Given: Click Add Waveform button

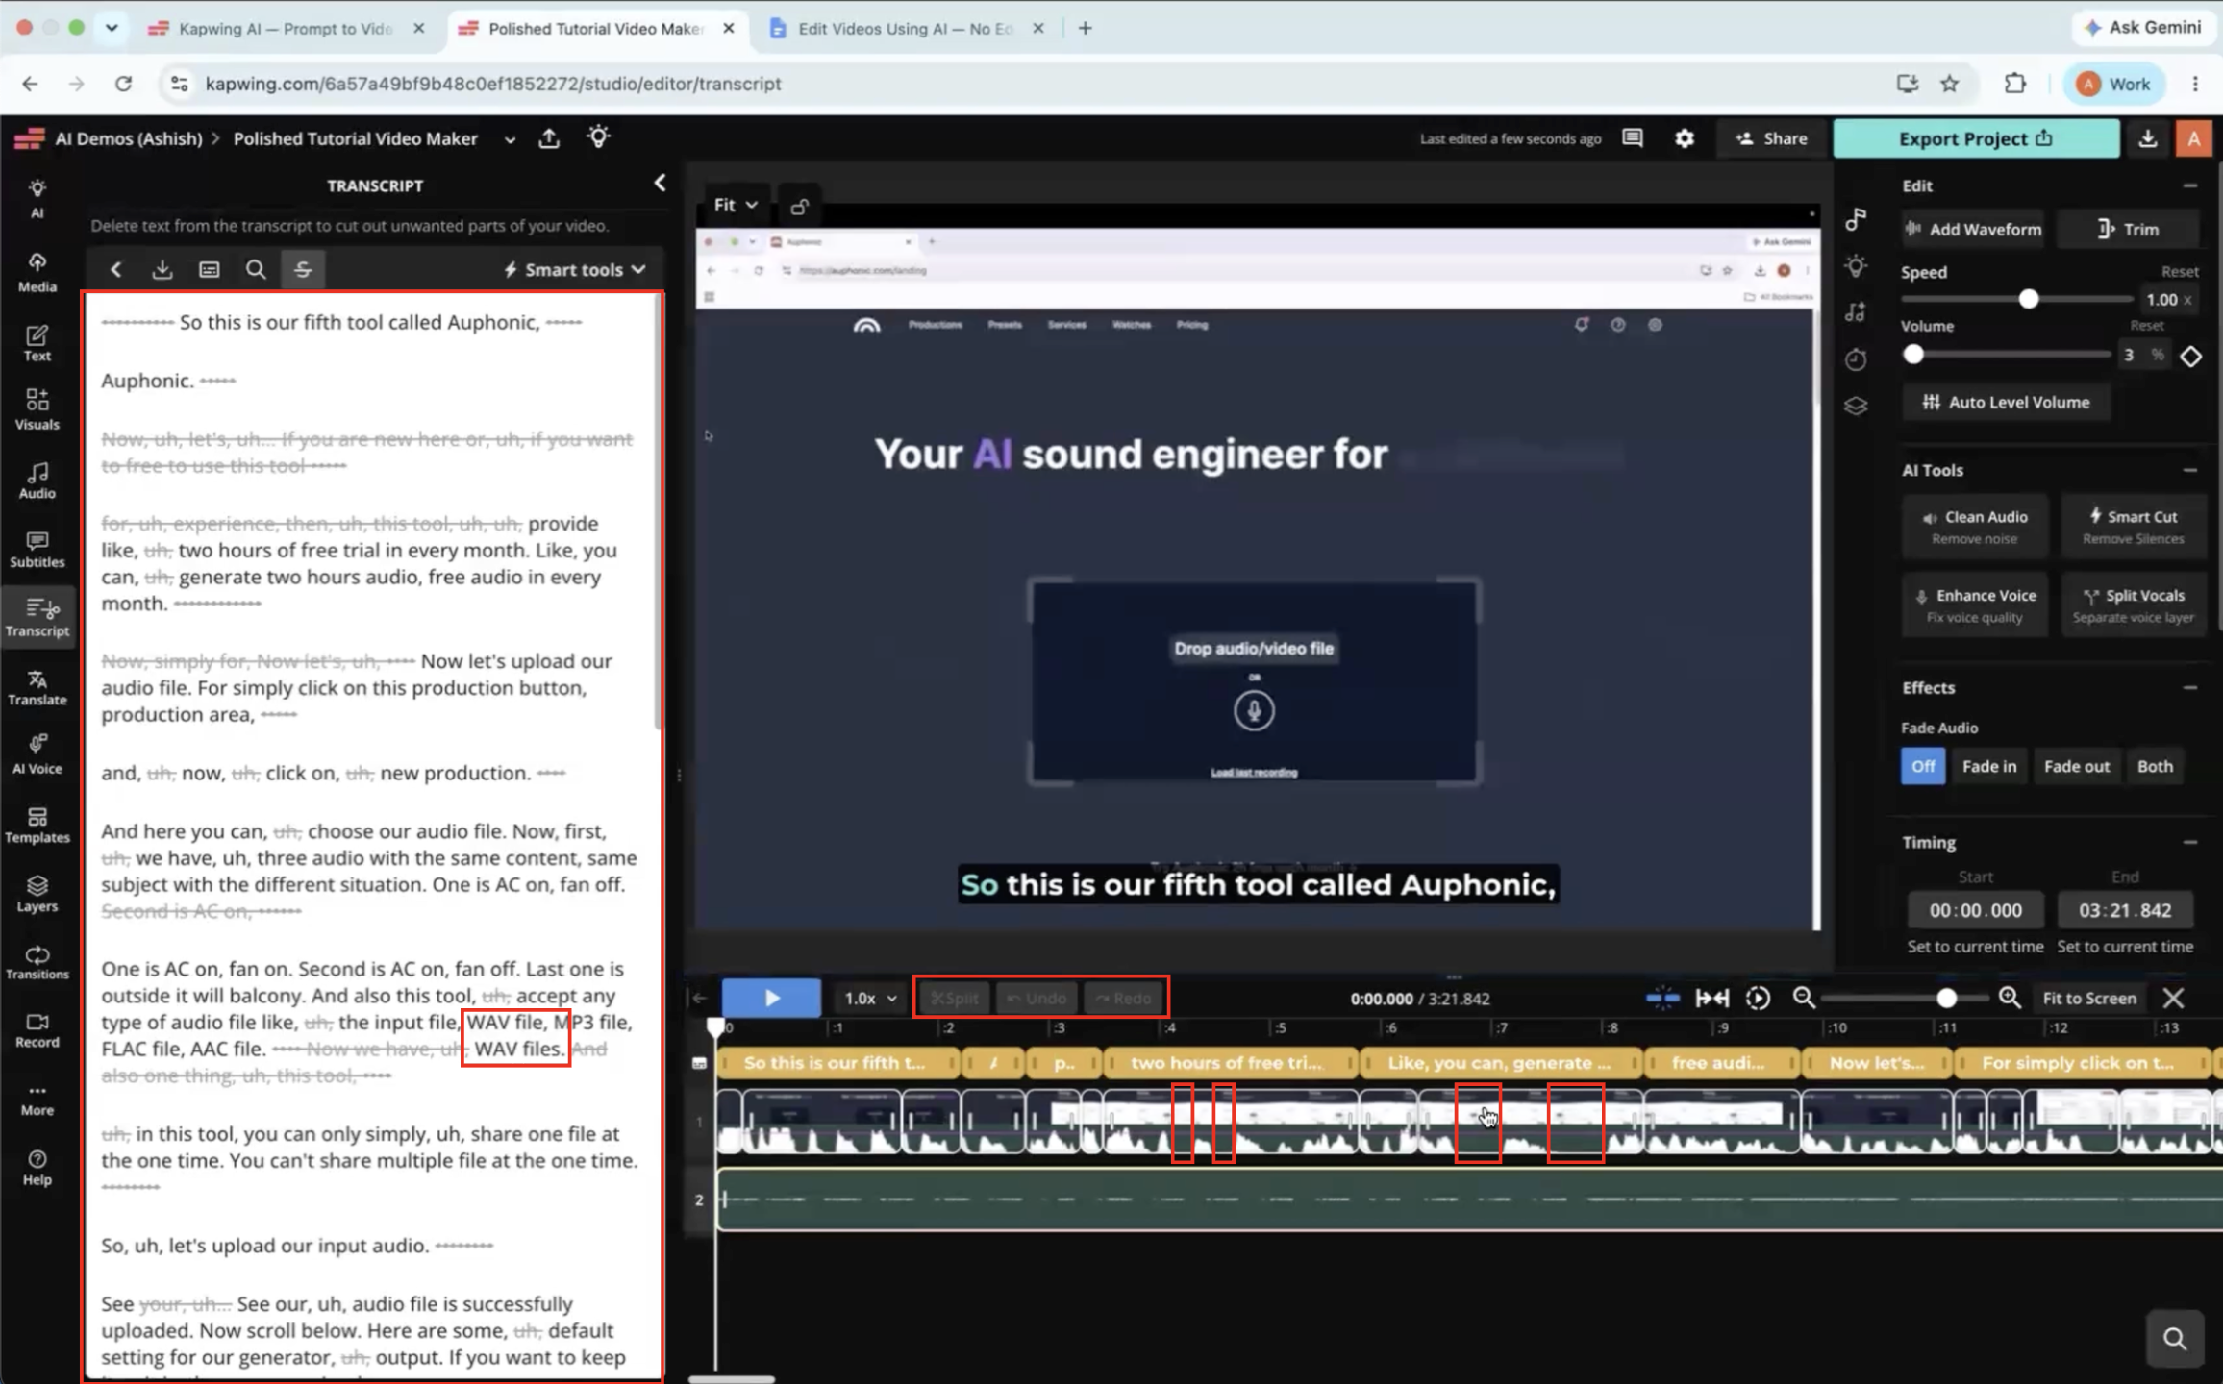Looking at the screenshot, I should (x=1974, y=229).
